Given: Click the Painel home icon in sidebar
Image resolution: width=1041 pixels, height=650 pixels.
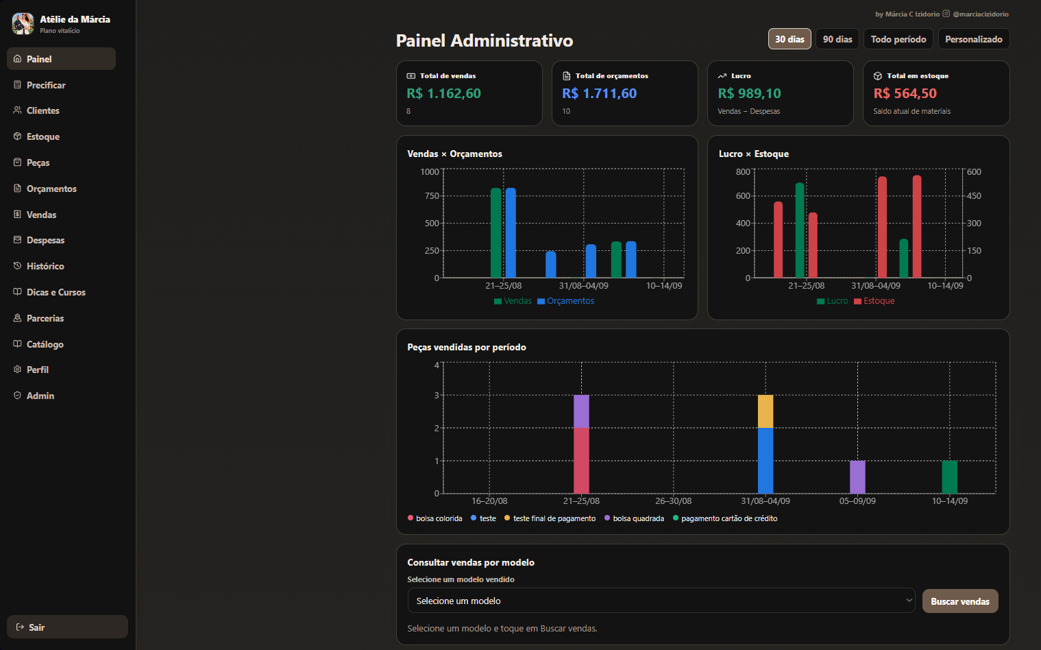Looking at the screenshot, I should coord(17,59).
